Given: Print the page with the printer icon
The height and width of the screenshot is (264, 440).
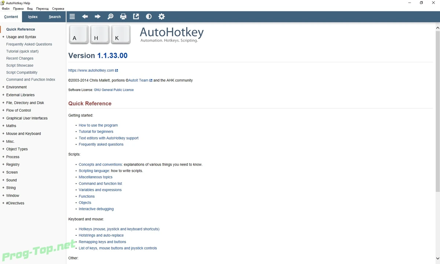Looking at the screenshot, I should [123, 16].
